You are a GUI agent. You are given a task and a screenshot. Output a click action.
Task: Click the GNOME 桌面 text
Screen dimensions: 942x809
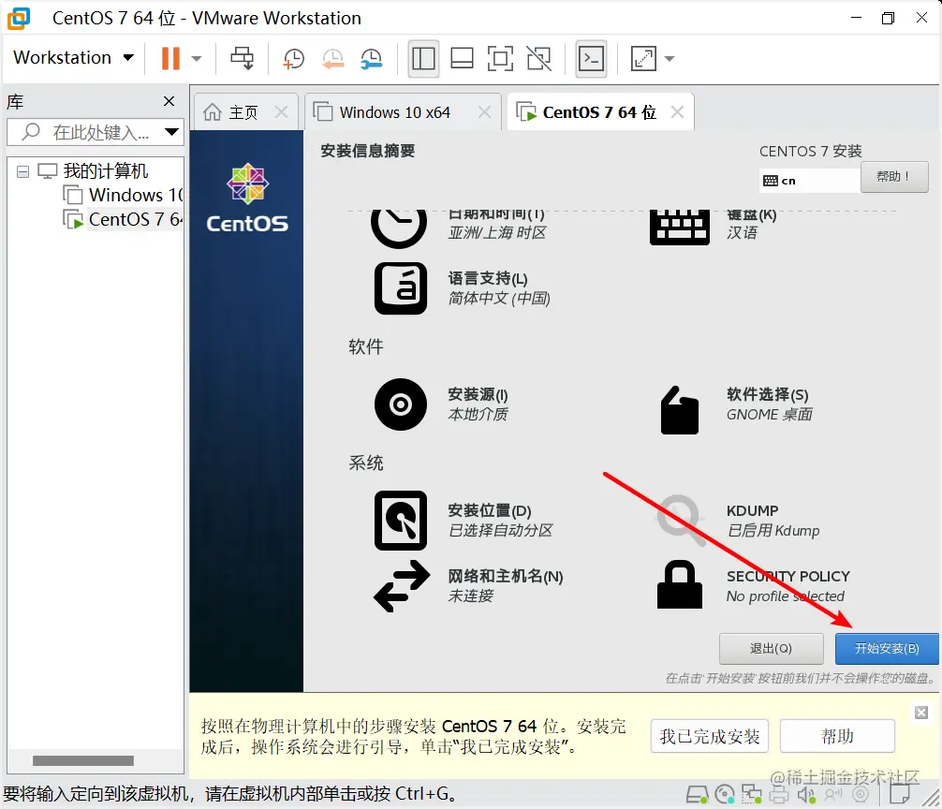pos(769,415)
